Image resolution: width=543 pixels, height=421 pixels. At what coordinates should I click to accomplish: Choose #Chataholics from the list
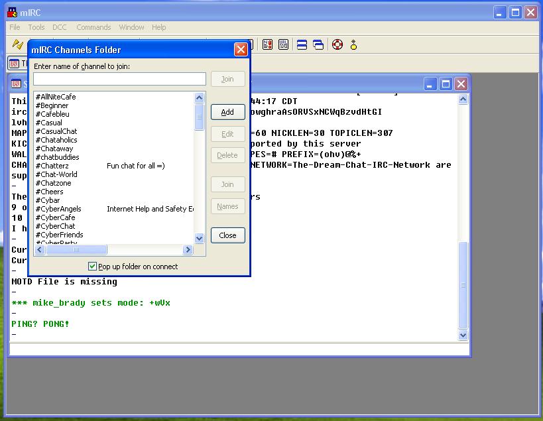click(x=56, y=140)
